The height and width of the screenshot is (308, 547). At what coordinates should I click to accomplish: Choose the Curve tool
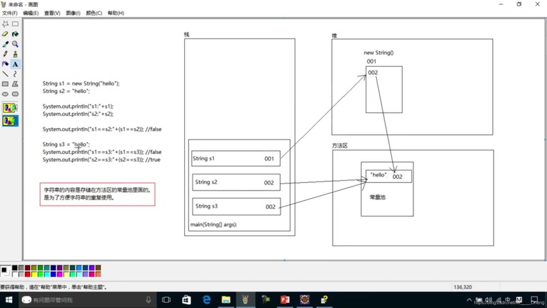(15, 74)
